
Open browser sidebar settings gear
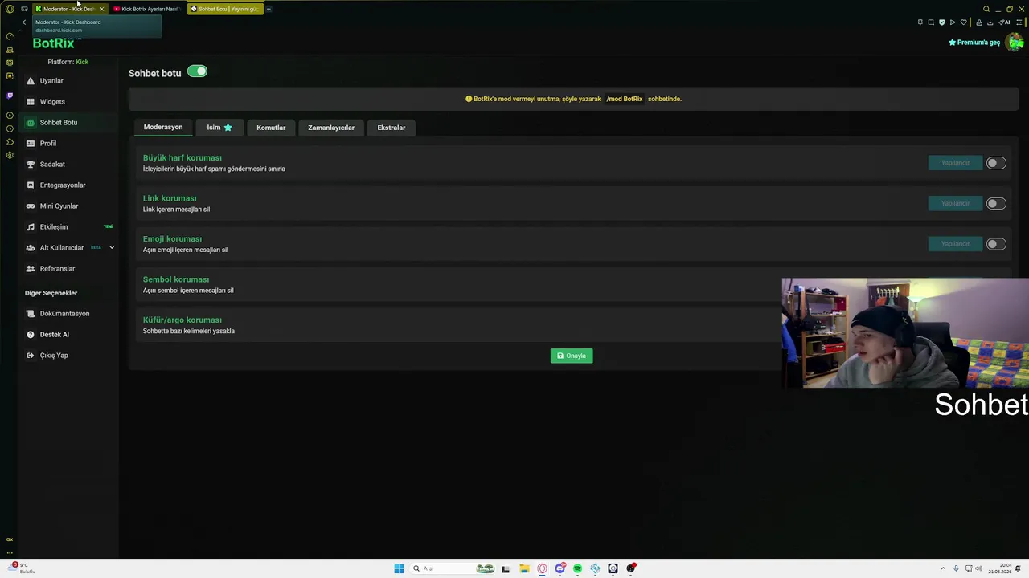tap(10, 155)
